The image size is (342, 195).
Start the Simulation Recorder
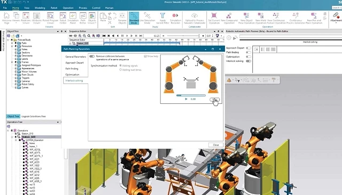(x=175, y=18)
